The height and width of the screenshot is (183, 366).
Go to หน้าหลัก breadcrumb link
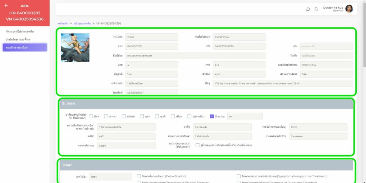[x=63, y=23]
